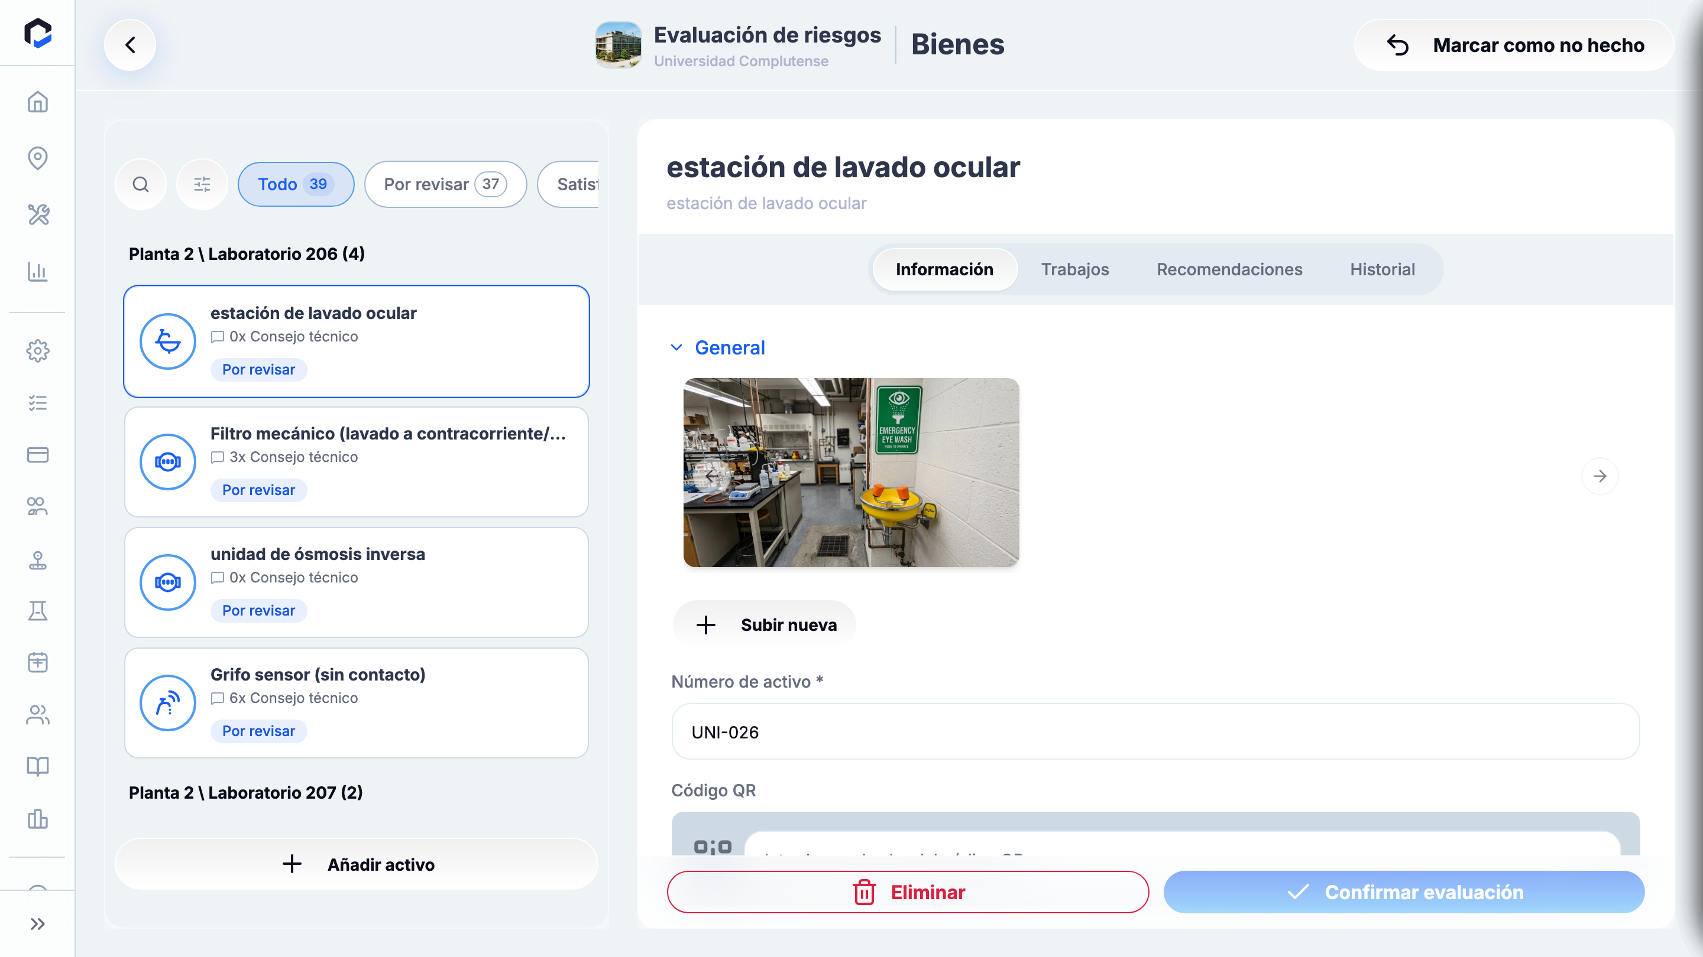Switch to the Recomendaciones tab
1703x957 pixels.
tap(1229, 269)
